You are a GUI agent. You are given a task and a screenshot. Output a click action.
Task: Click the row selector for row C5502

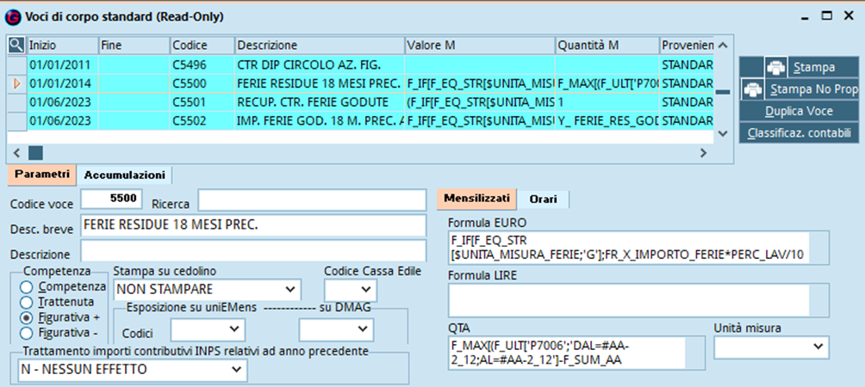pyautogui.click(x=16, y=120)
